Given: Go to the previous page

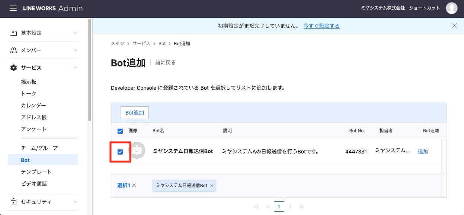Looking at the screenshot, I should 268,206.
